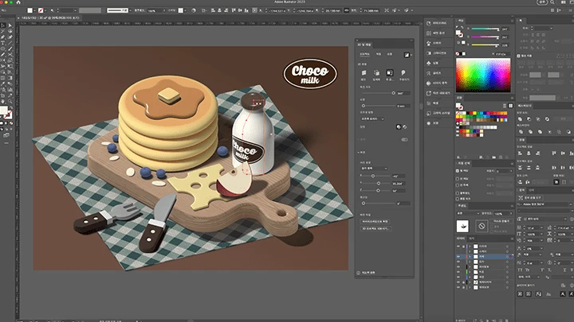Switch to the Materials tab in 3D panel
The height and width of the screenshot is (322, 574).
click(x=379, y=54)
